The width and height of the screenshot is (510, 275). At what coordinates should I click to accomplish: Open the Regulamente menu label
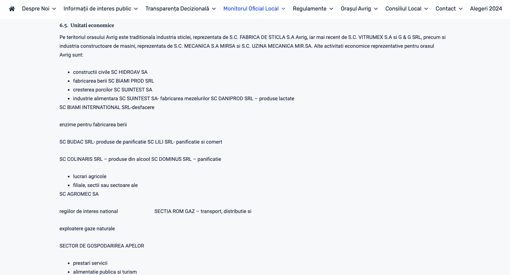coord(310,9)
